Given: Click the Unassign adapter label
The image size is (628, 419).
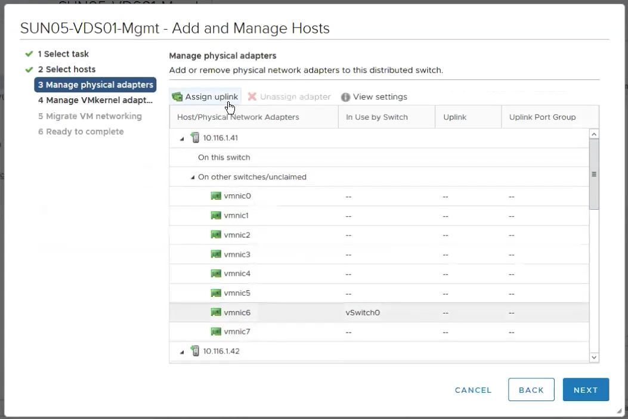Looking at the screenshot, I should 295,97.
